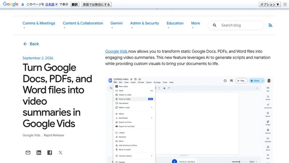Share the post on LinkedIn

click(39, 152)
